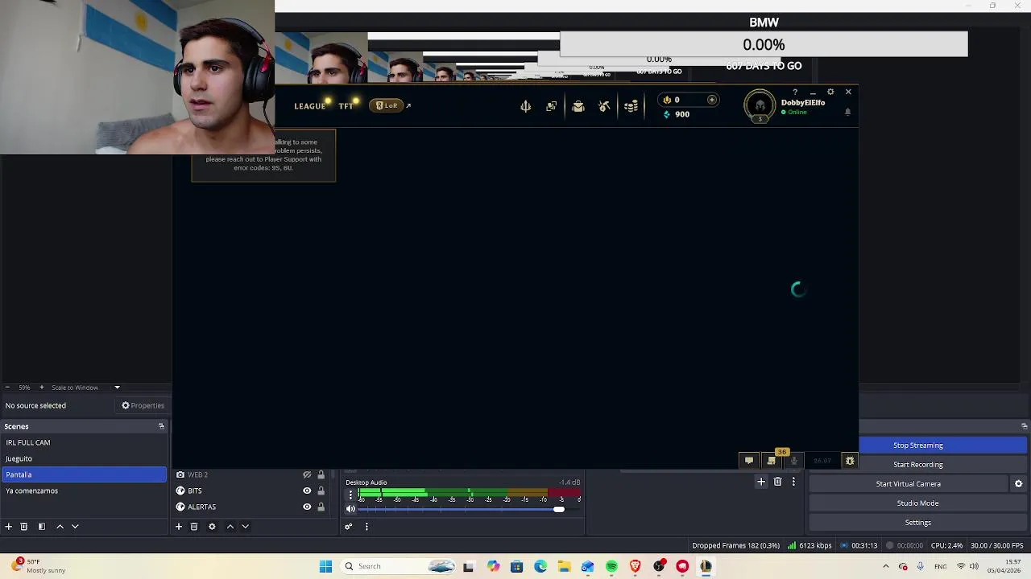
Task: Add a scene transition plus icon
Action: pyautogui.click(x=760, y=482)
